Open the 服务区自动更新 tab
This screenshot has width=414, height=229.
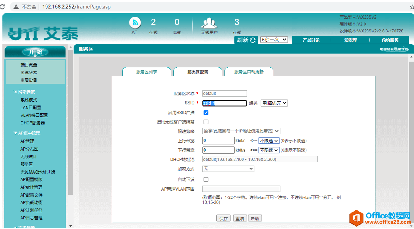(x=249, y=72)
